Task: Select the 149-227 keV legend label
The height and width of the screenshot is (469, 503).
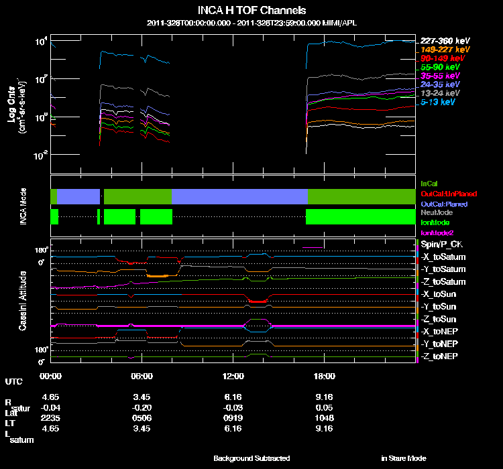Action: (445, 50)
